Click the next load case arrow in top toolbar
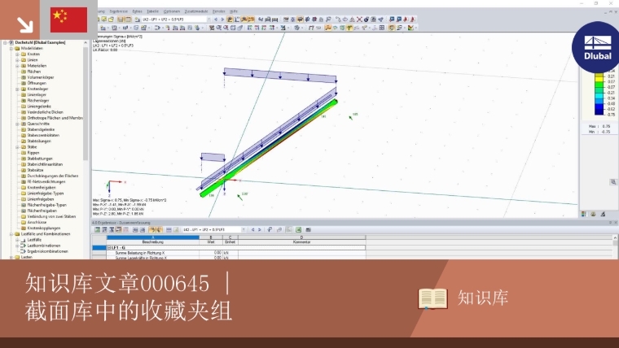 tap(222, 19)
